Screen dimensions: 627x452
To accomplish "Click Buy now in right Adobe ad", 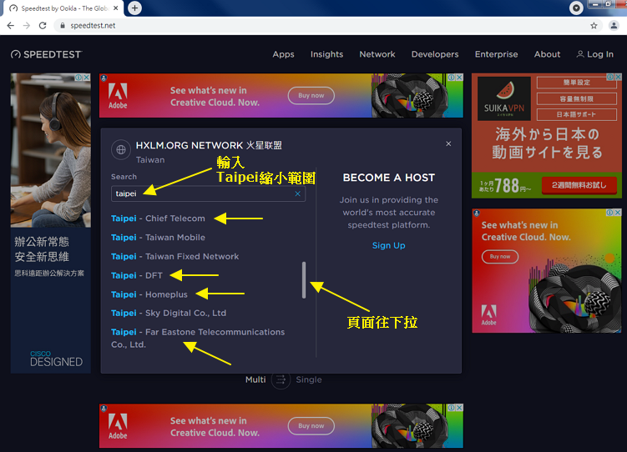I will [500, 256].
